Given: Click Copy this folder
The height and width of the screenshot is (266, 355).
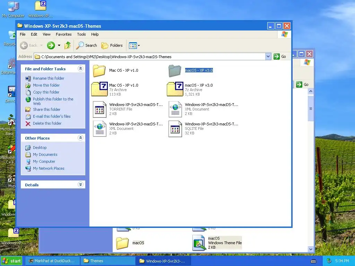Looking at the screenshot, I should [x=46, y=92].
